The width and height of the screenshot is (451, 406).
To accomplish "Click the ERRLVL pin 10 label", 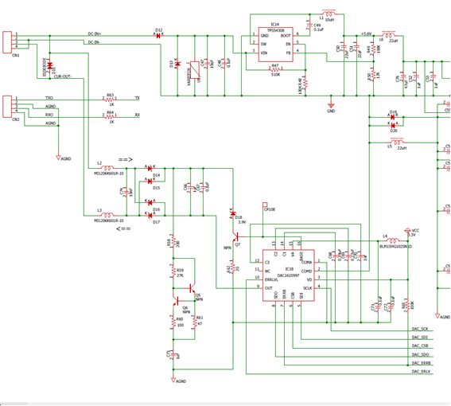I will 271,279.
